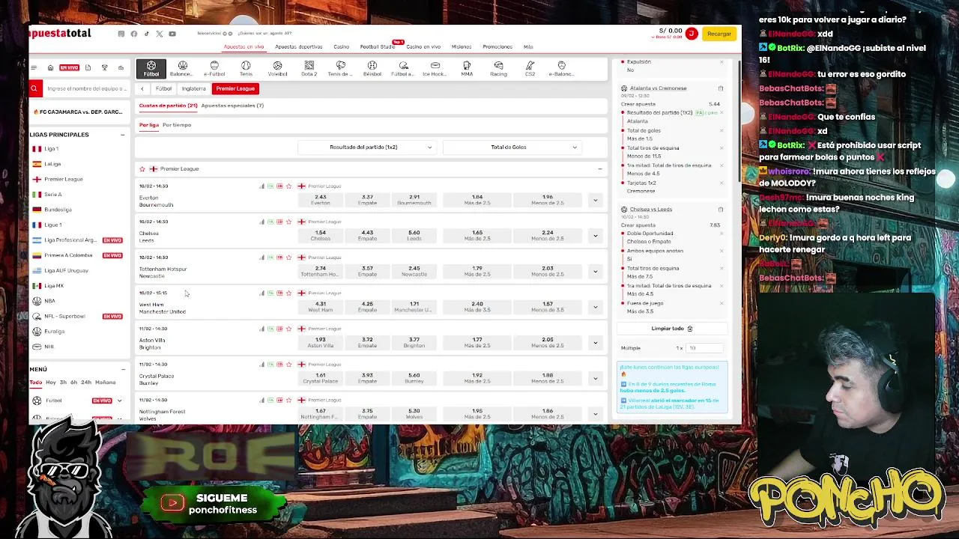Select the Hoy time filter

pos(50,383)
